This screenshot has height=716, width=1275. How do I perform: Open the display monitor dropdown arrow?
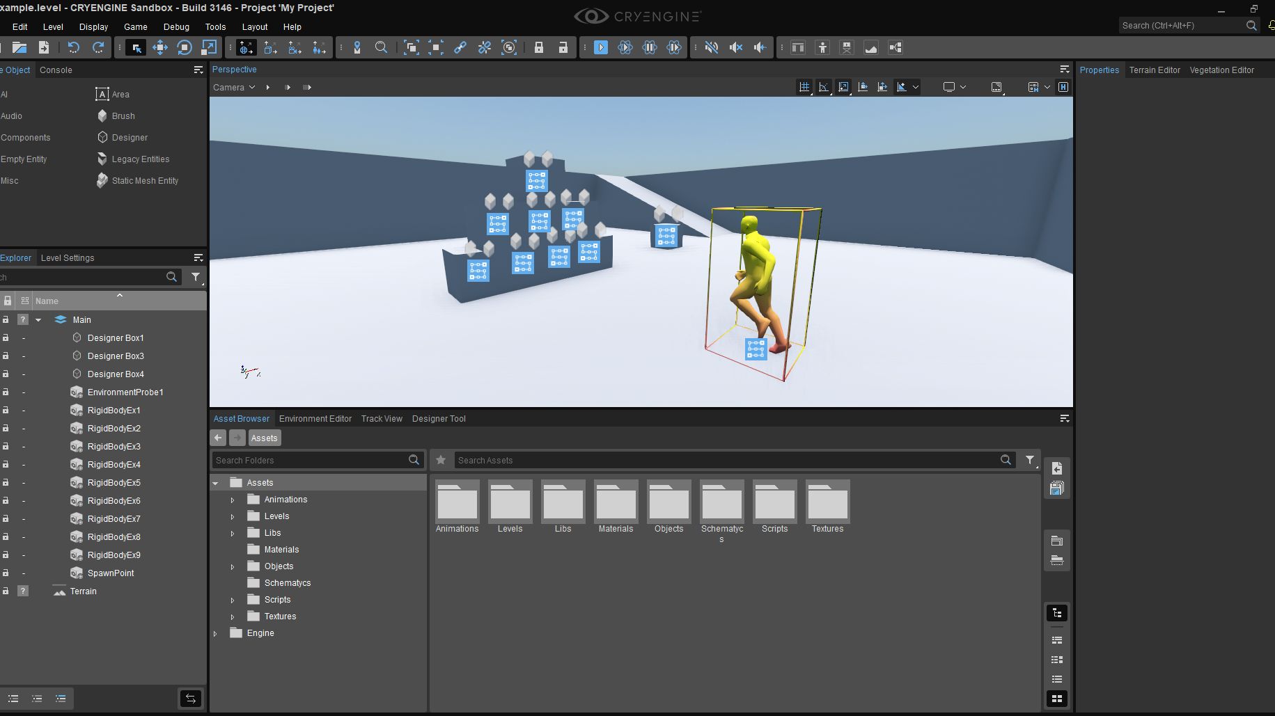[963, 87]
